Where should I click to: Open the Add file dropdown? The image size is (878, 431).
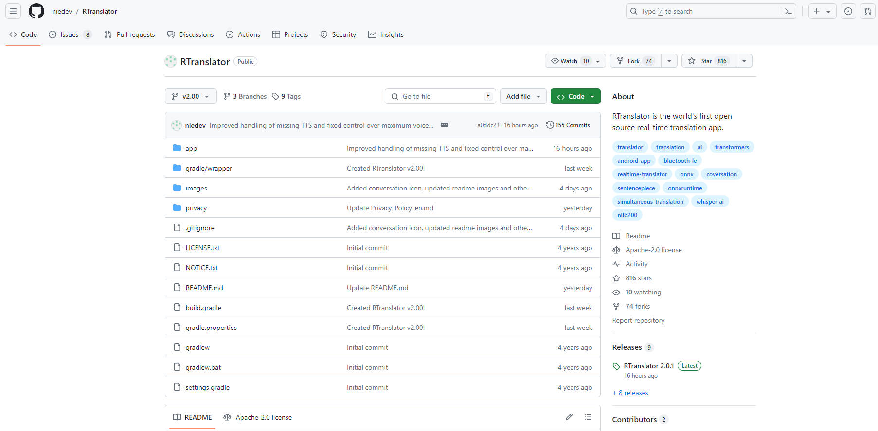523,96
